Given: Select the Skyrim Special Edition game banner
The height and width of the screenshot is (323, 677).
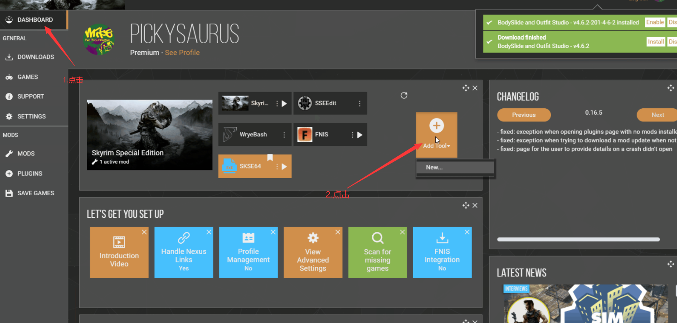Looking at the screenshot, I should [x=150, y=135].
